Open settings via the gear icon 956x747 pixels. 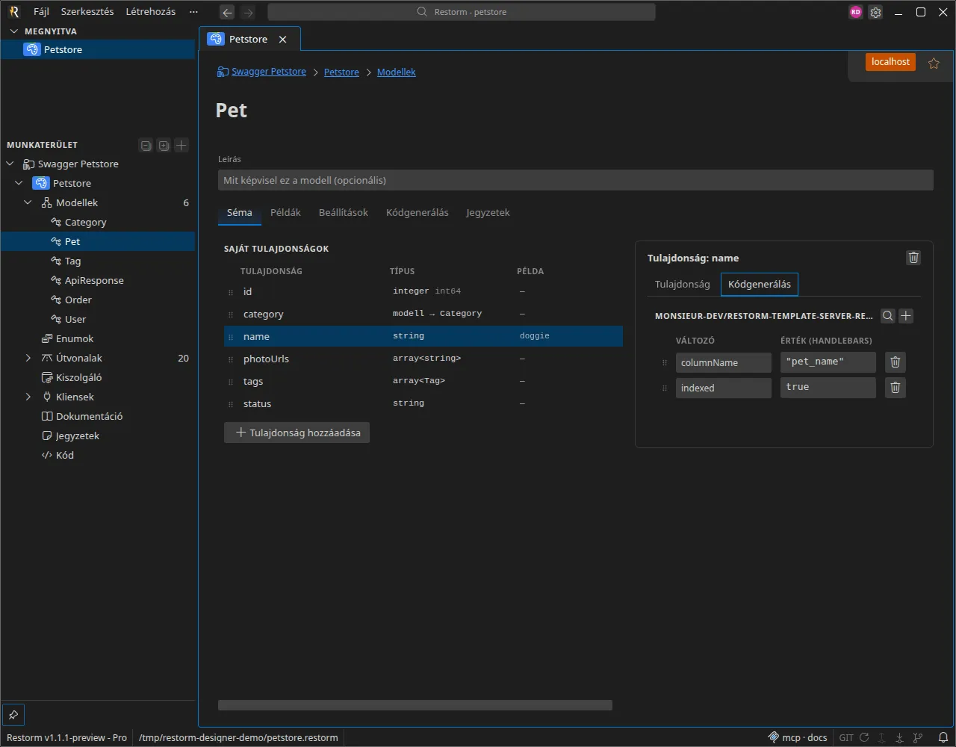pyautogui.click(x=875, y=12)
